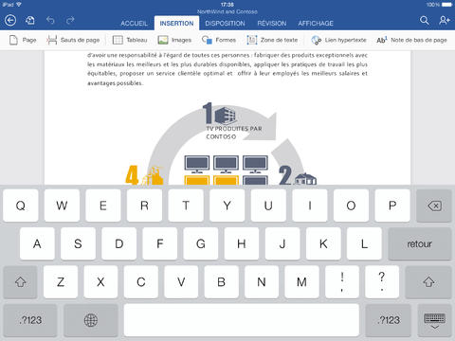Tap the globe language key

pos(91,320)
